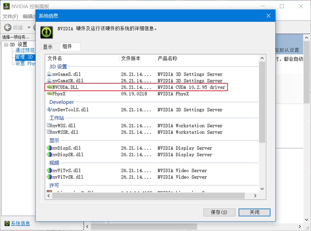Click the component list scroll up arrow
311x231 pixels.
[x=262, y=58]
